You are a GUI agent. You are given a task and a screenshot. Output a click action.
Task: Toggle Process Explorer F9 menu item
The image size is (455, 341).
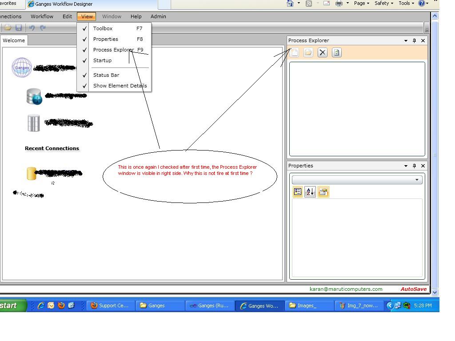(x=114, y=50)
